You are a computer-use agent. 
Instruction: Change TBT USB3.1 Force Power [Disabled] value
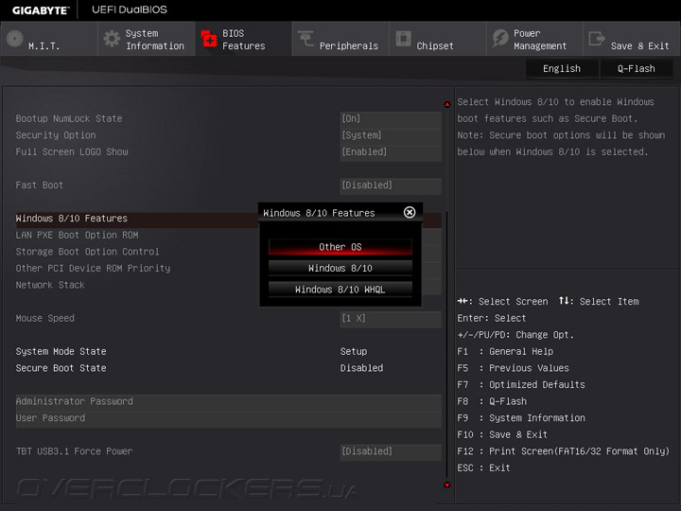(391, 451)
